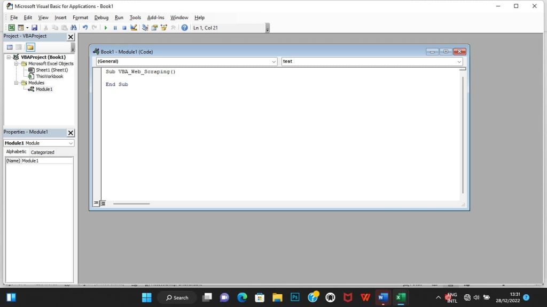This screenshot has height=307, width=547.
Task: Click the View Code icon in Project panel
Action: click(x=10, y=47)
